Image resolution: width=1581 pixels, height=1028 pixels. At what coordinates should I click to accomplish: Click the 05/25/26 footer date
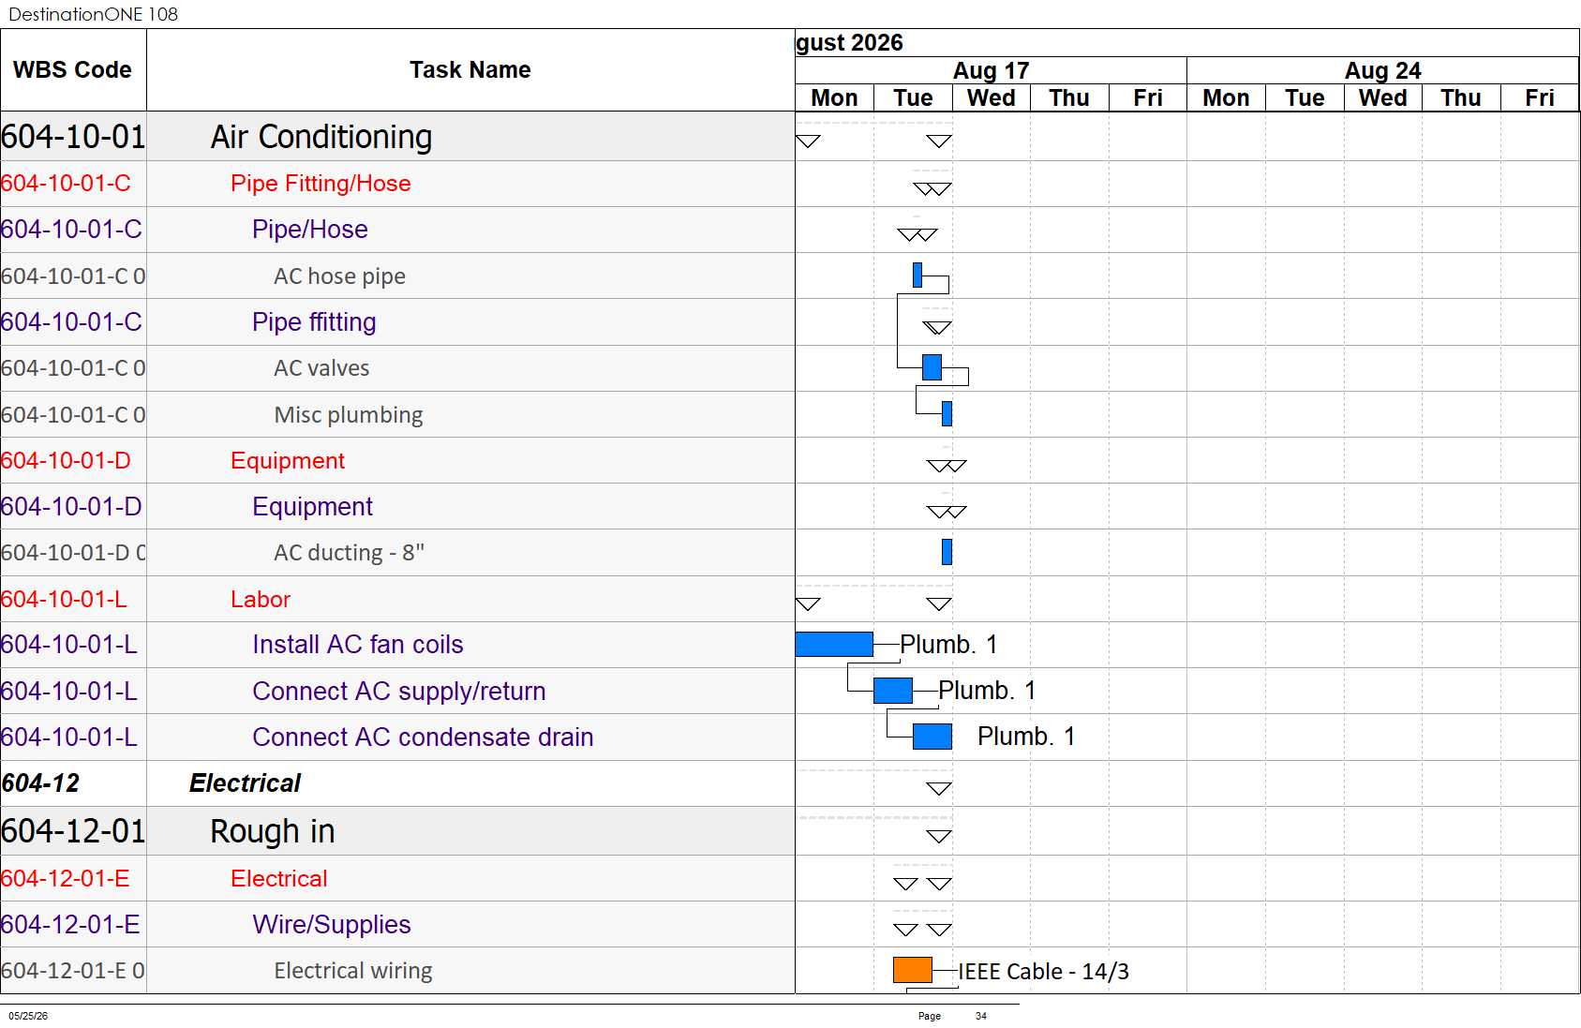click(28, 1016)
